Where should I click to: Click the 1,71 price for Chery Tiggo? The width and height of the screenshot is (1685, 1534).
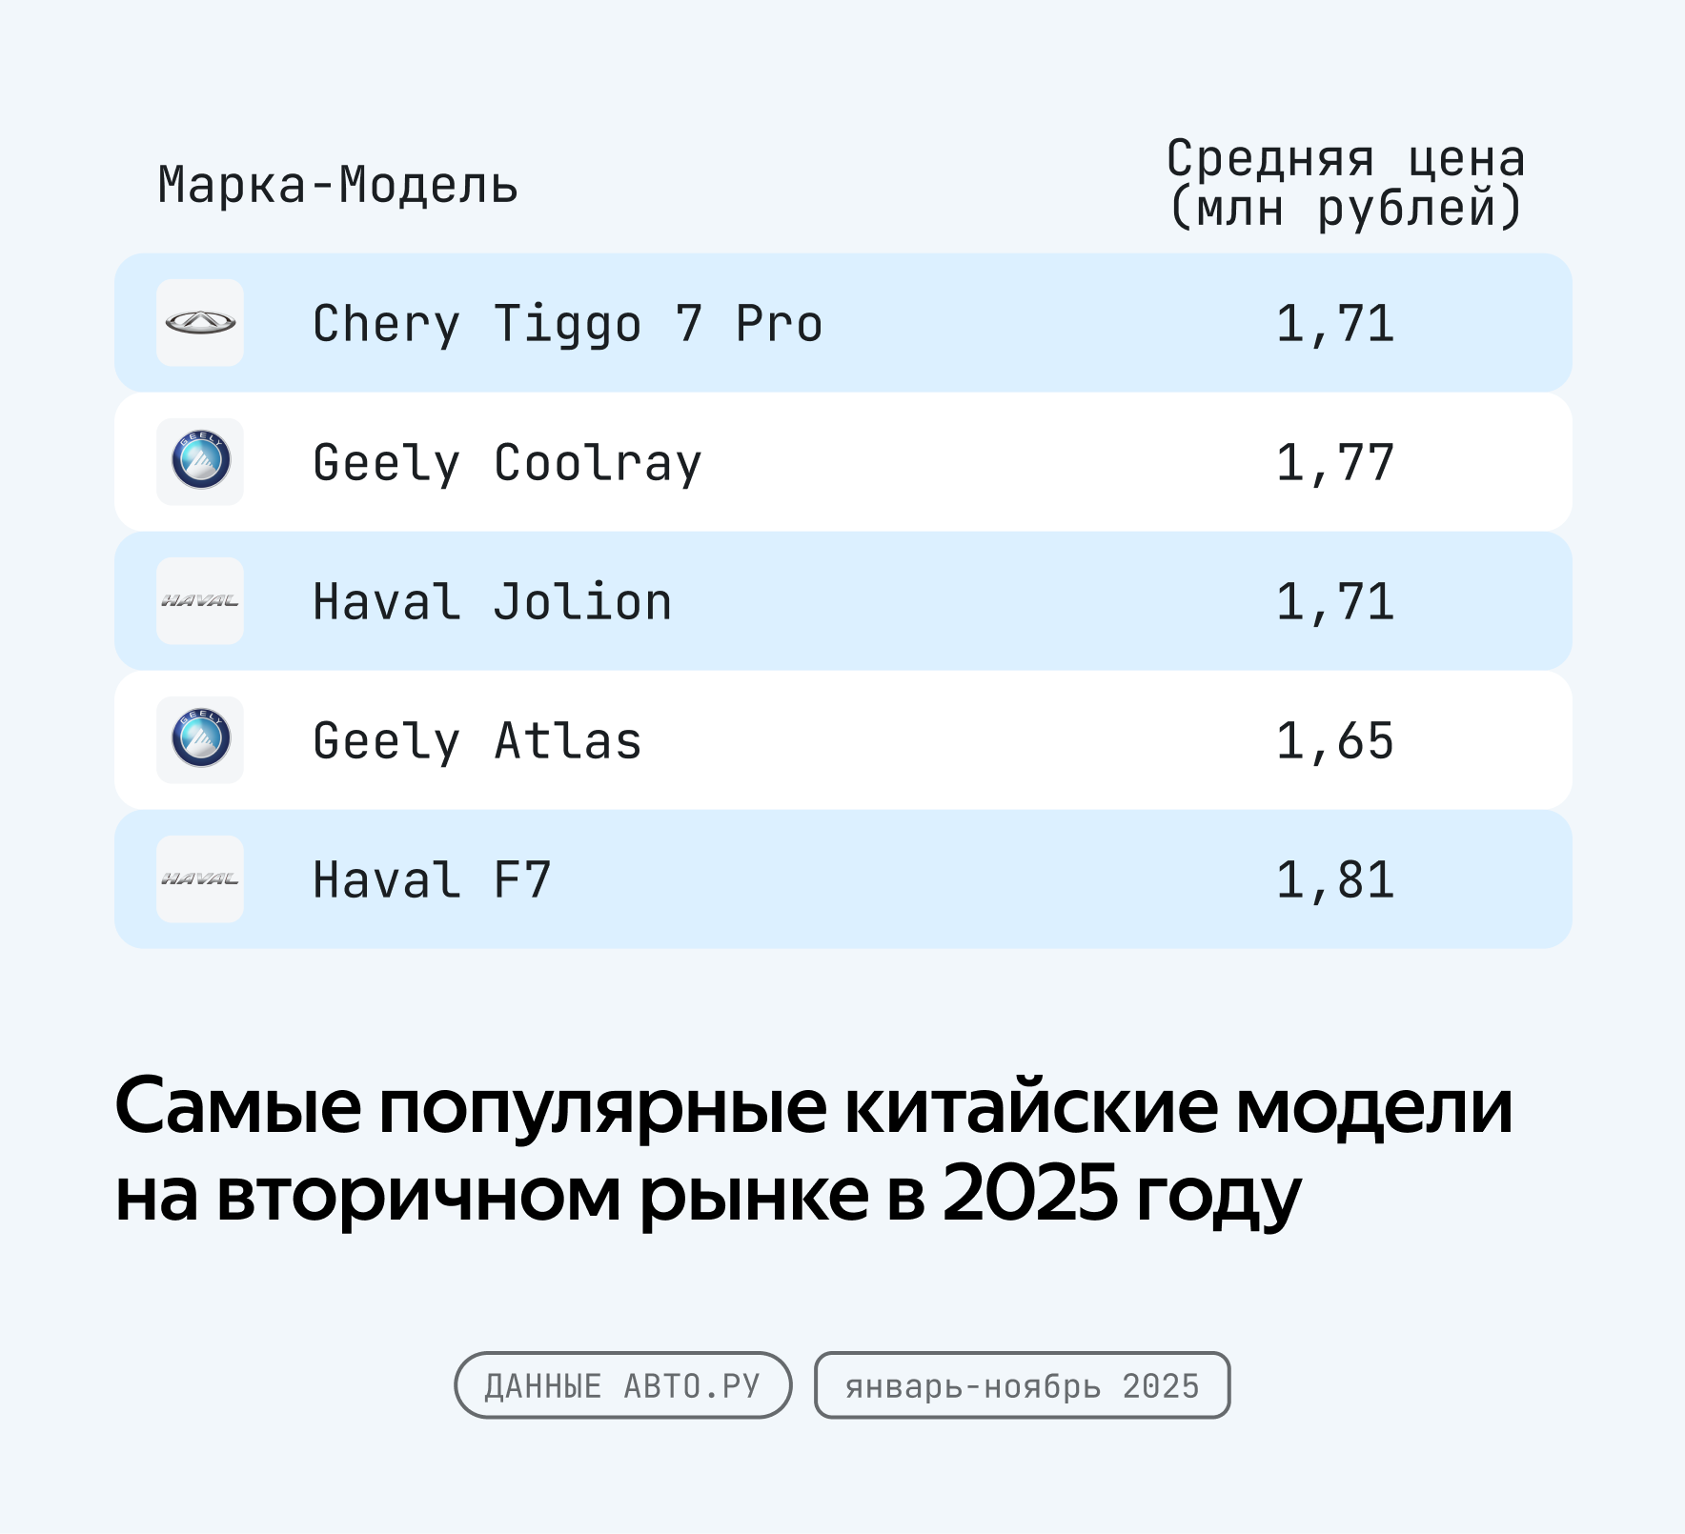click(x=1335, y=325)
